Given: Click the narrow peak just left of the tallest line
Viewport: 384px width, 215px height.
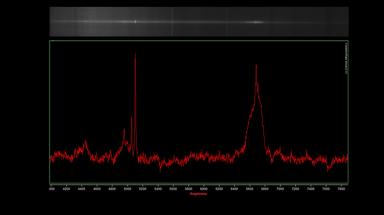Looking at the screenshot, I should pyautogui.click(x=131, y=135).
